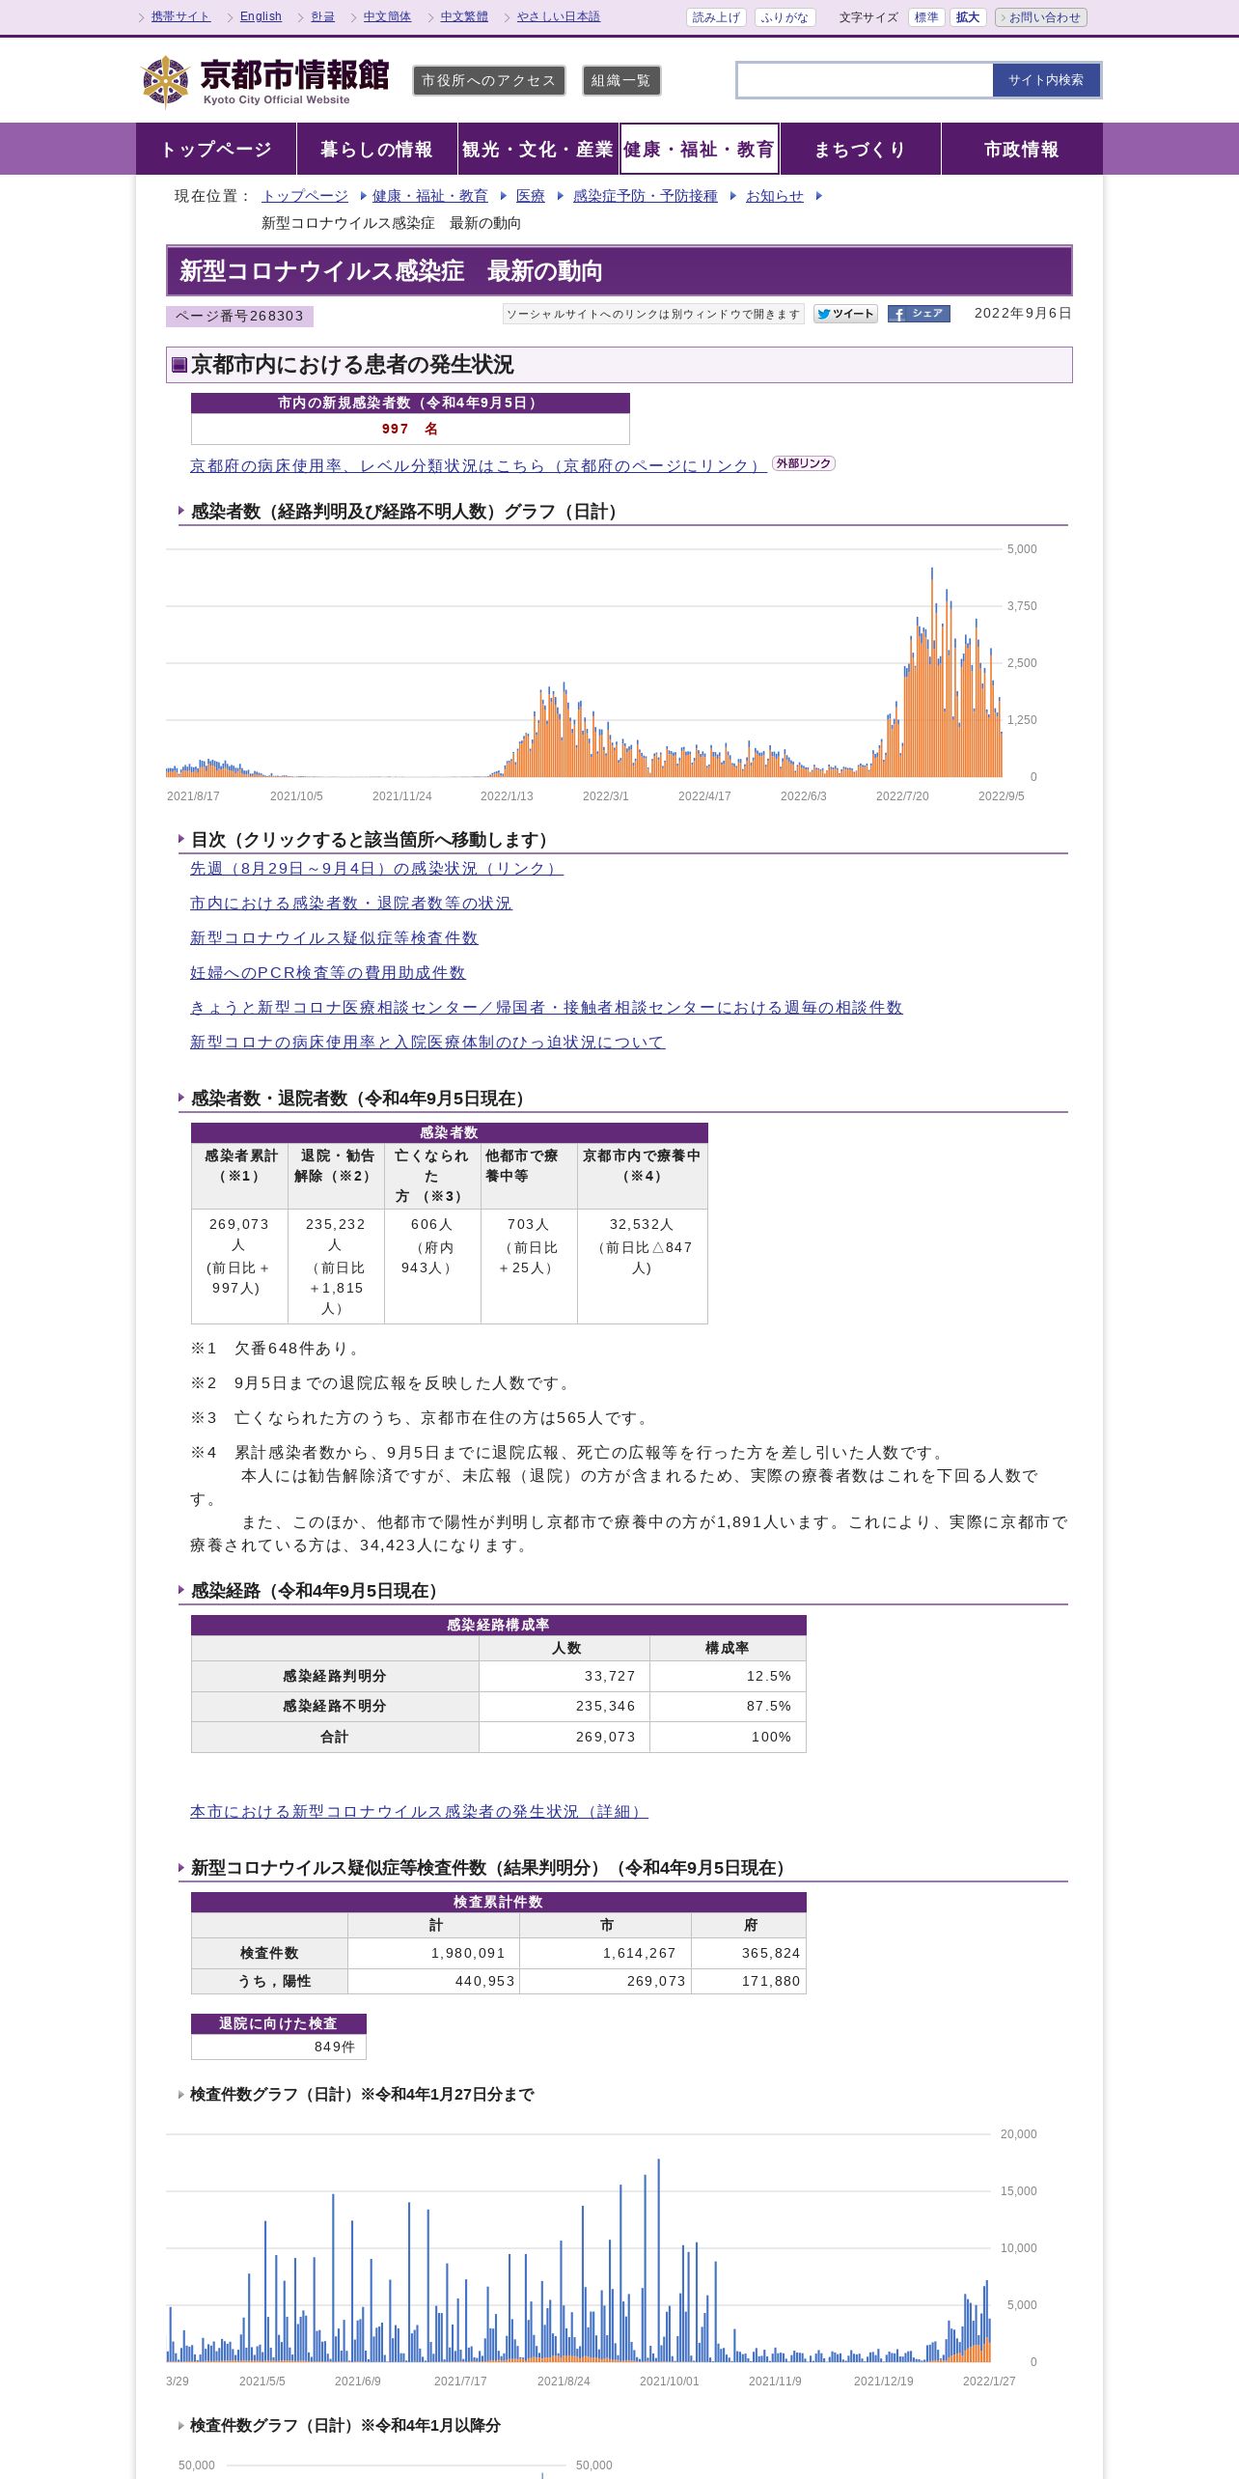Share page via the Tweet button
The height and width of the screenshot is (2479, 1239).
click(845, 314)
